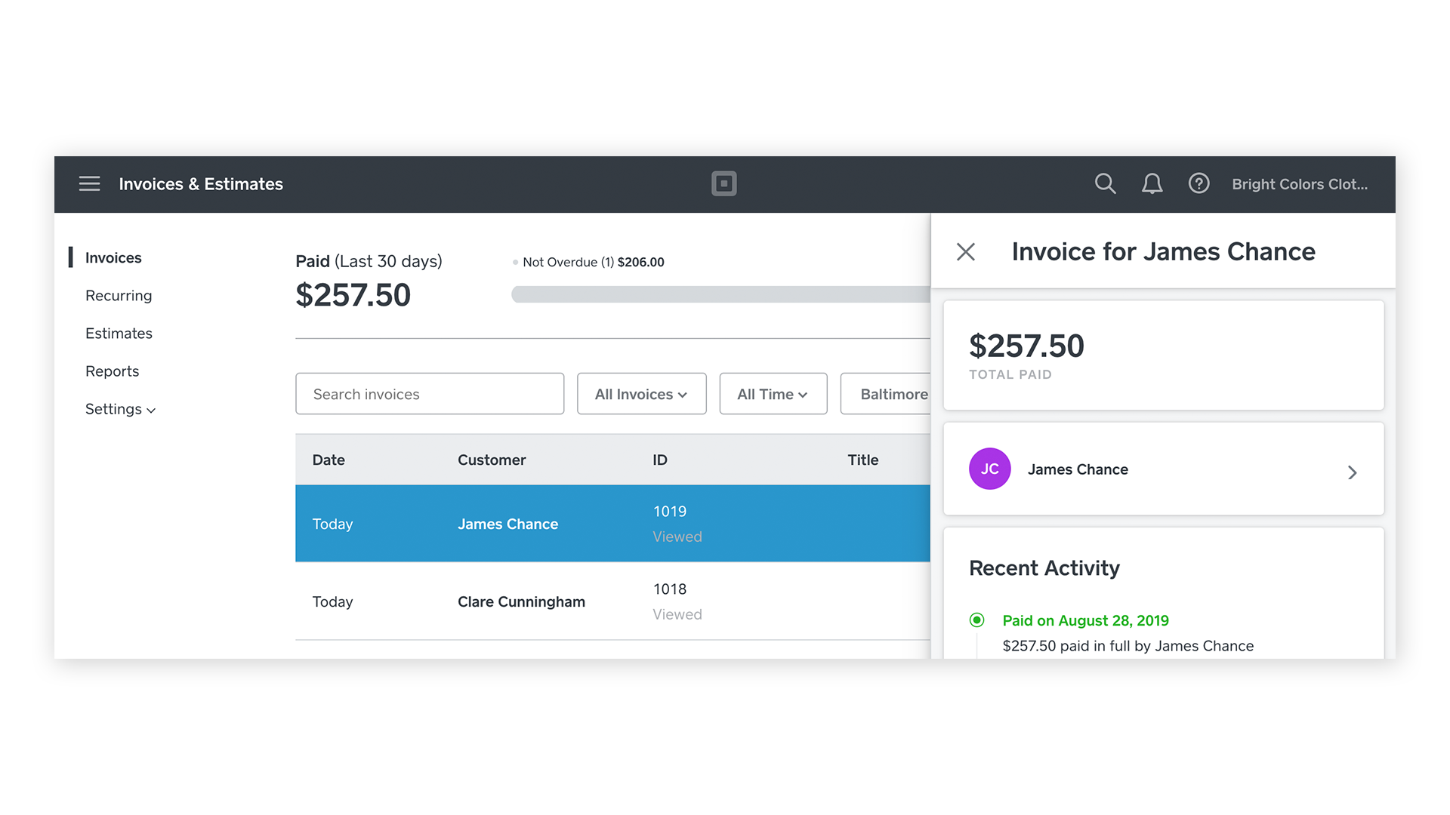The height and width of the screenshot is (815, 1450).
Task: Close the James Chance invoice panel
Action: [x=966, y=251]
